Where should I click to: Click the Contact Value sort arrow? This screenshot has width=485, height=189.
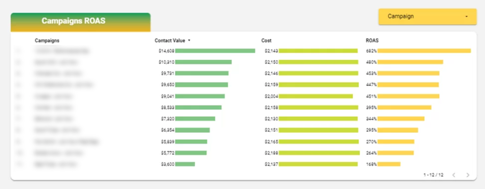189,41
